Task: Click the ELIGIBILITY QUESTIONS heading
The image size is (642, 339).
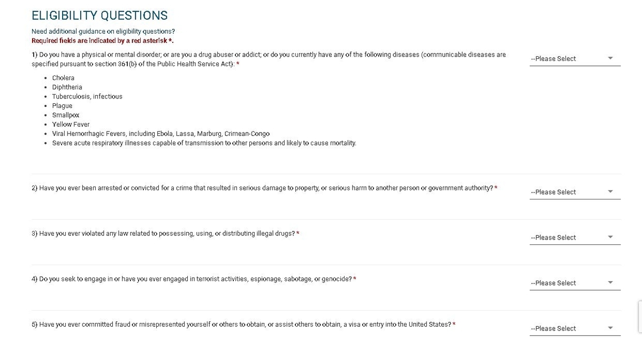Action: tap(100, 16)
